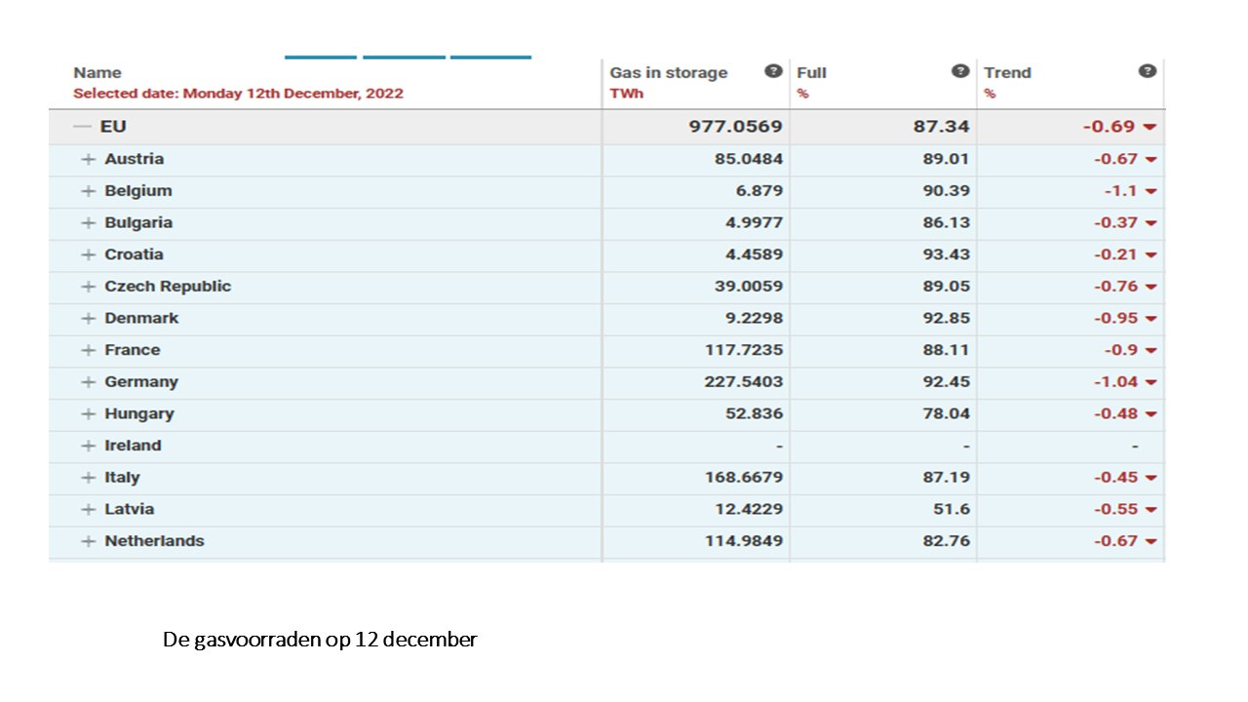The width and height of the screenshot is (1248, 702).
Task: Select Denmark full percentage 92.85
Action: tap(947, 318)
